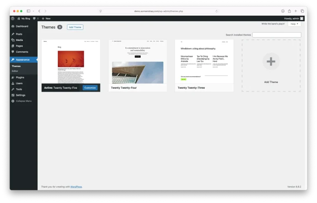This screenshot has width=317, height=203.
Task: Select Editor under Appearance
Action: point(15,71)
